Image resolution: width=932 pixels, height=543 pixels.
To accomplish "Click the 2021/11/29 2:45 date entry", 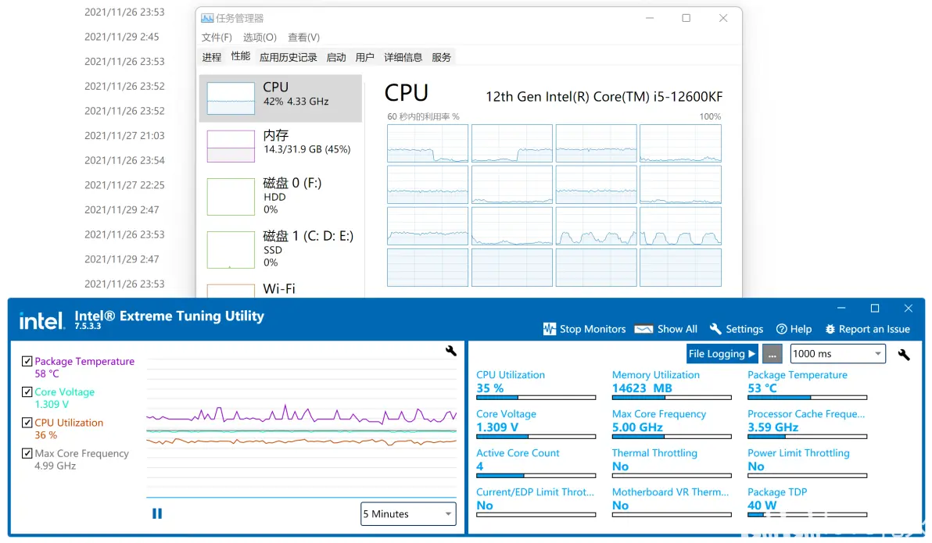I will 121,37.
